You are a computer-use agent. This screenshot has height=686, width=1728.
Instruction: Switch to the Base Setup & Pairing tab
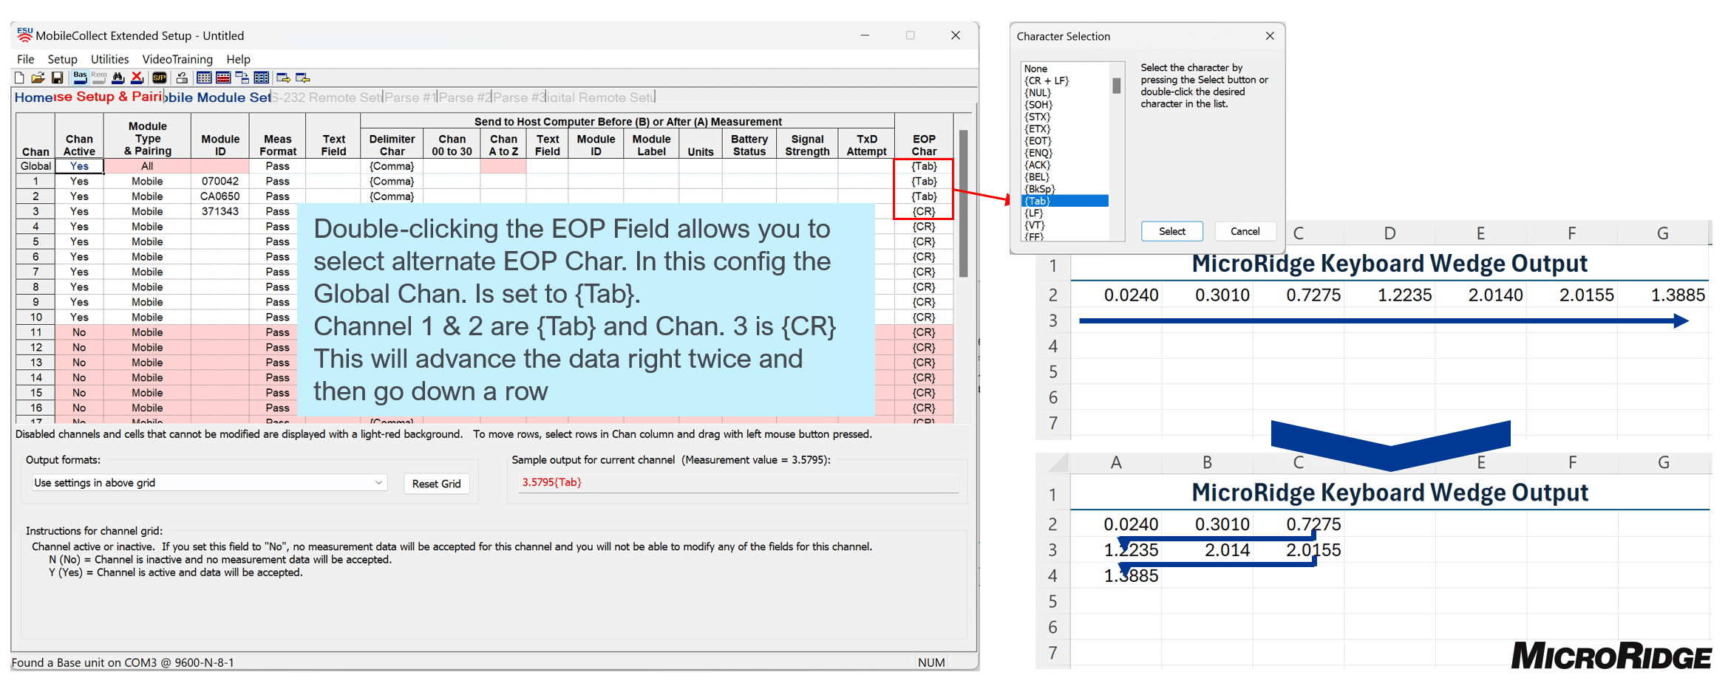108,96
